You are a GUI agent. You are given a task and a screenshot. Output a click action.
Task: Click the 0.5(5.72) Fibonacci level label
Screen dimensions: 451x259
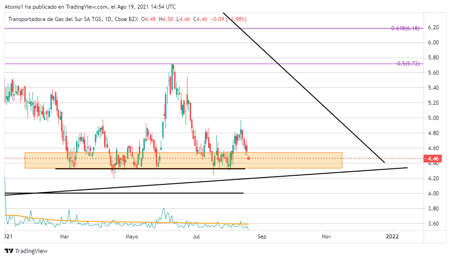[x=408, y=64]
